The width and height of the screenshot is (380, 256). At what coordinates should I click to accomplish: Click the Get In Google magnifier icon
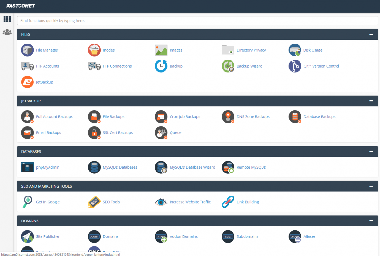[27, 202]
